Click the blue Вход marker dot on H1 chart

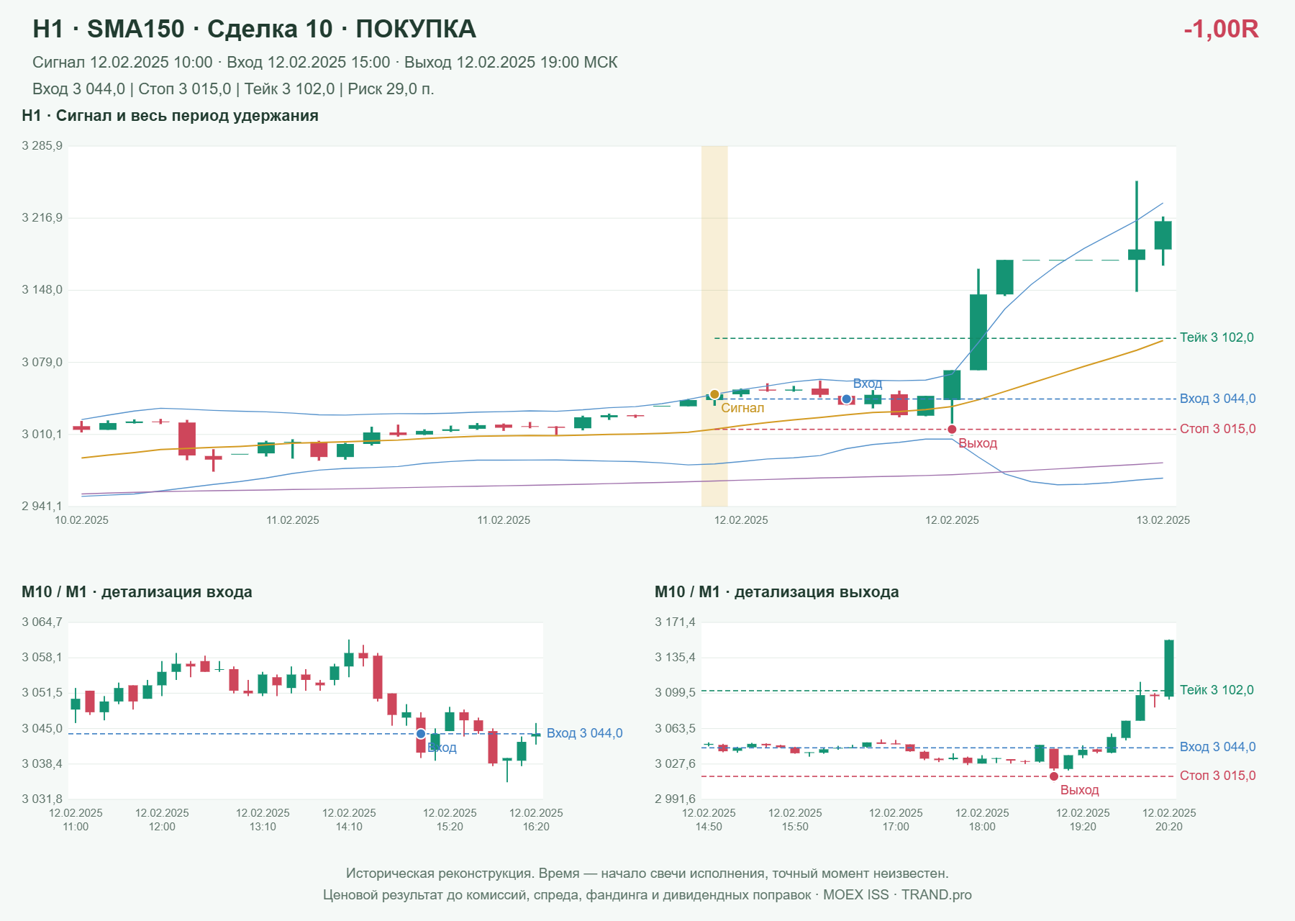(x=847, y=399)
